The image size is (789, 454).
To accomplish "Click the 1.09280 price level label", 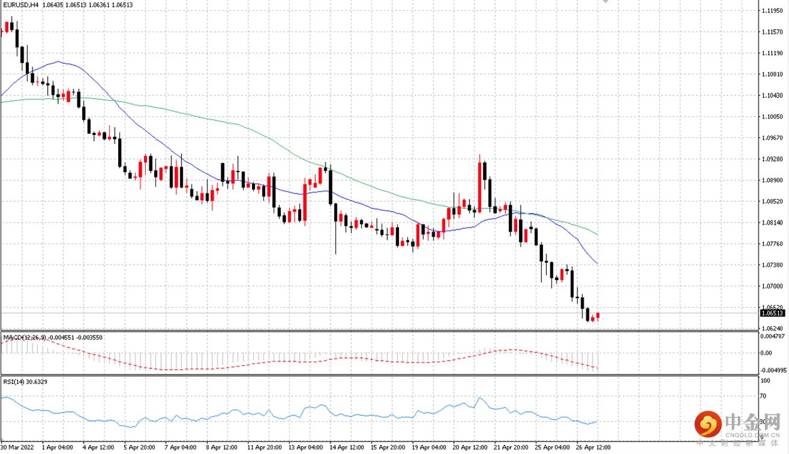I will tap(772, 160).
